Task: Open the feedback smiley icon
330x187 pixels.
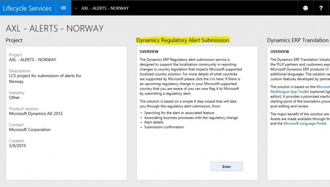Action: tap(305, 8)
